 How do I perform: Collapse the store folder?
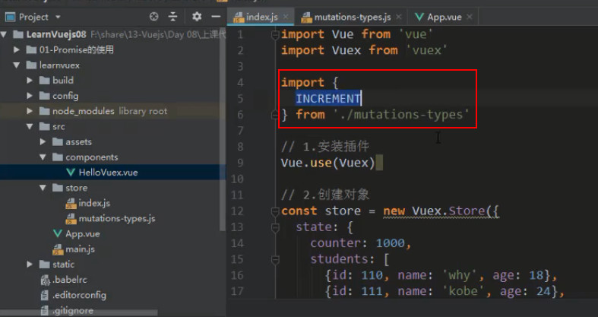click(x=43, y=188)
